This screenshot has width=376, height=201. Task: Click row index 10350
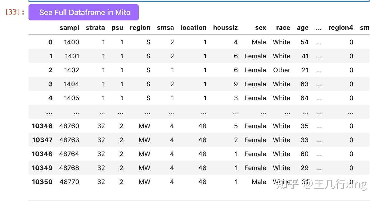coord(42,182)
